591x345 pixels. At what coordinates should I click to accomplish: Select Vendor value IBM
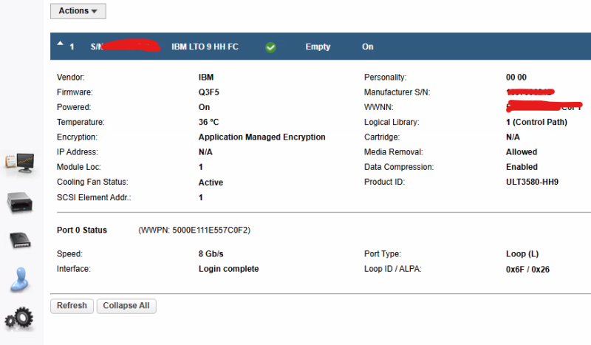pos(206,78)
